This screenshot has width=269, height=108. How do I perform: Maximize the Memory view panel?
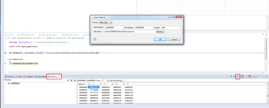coord(266,76)
